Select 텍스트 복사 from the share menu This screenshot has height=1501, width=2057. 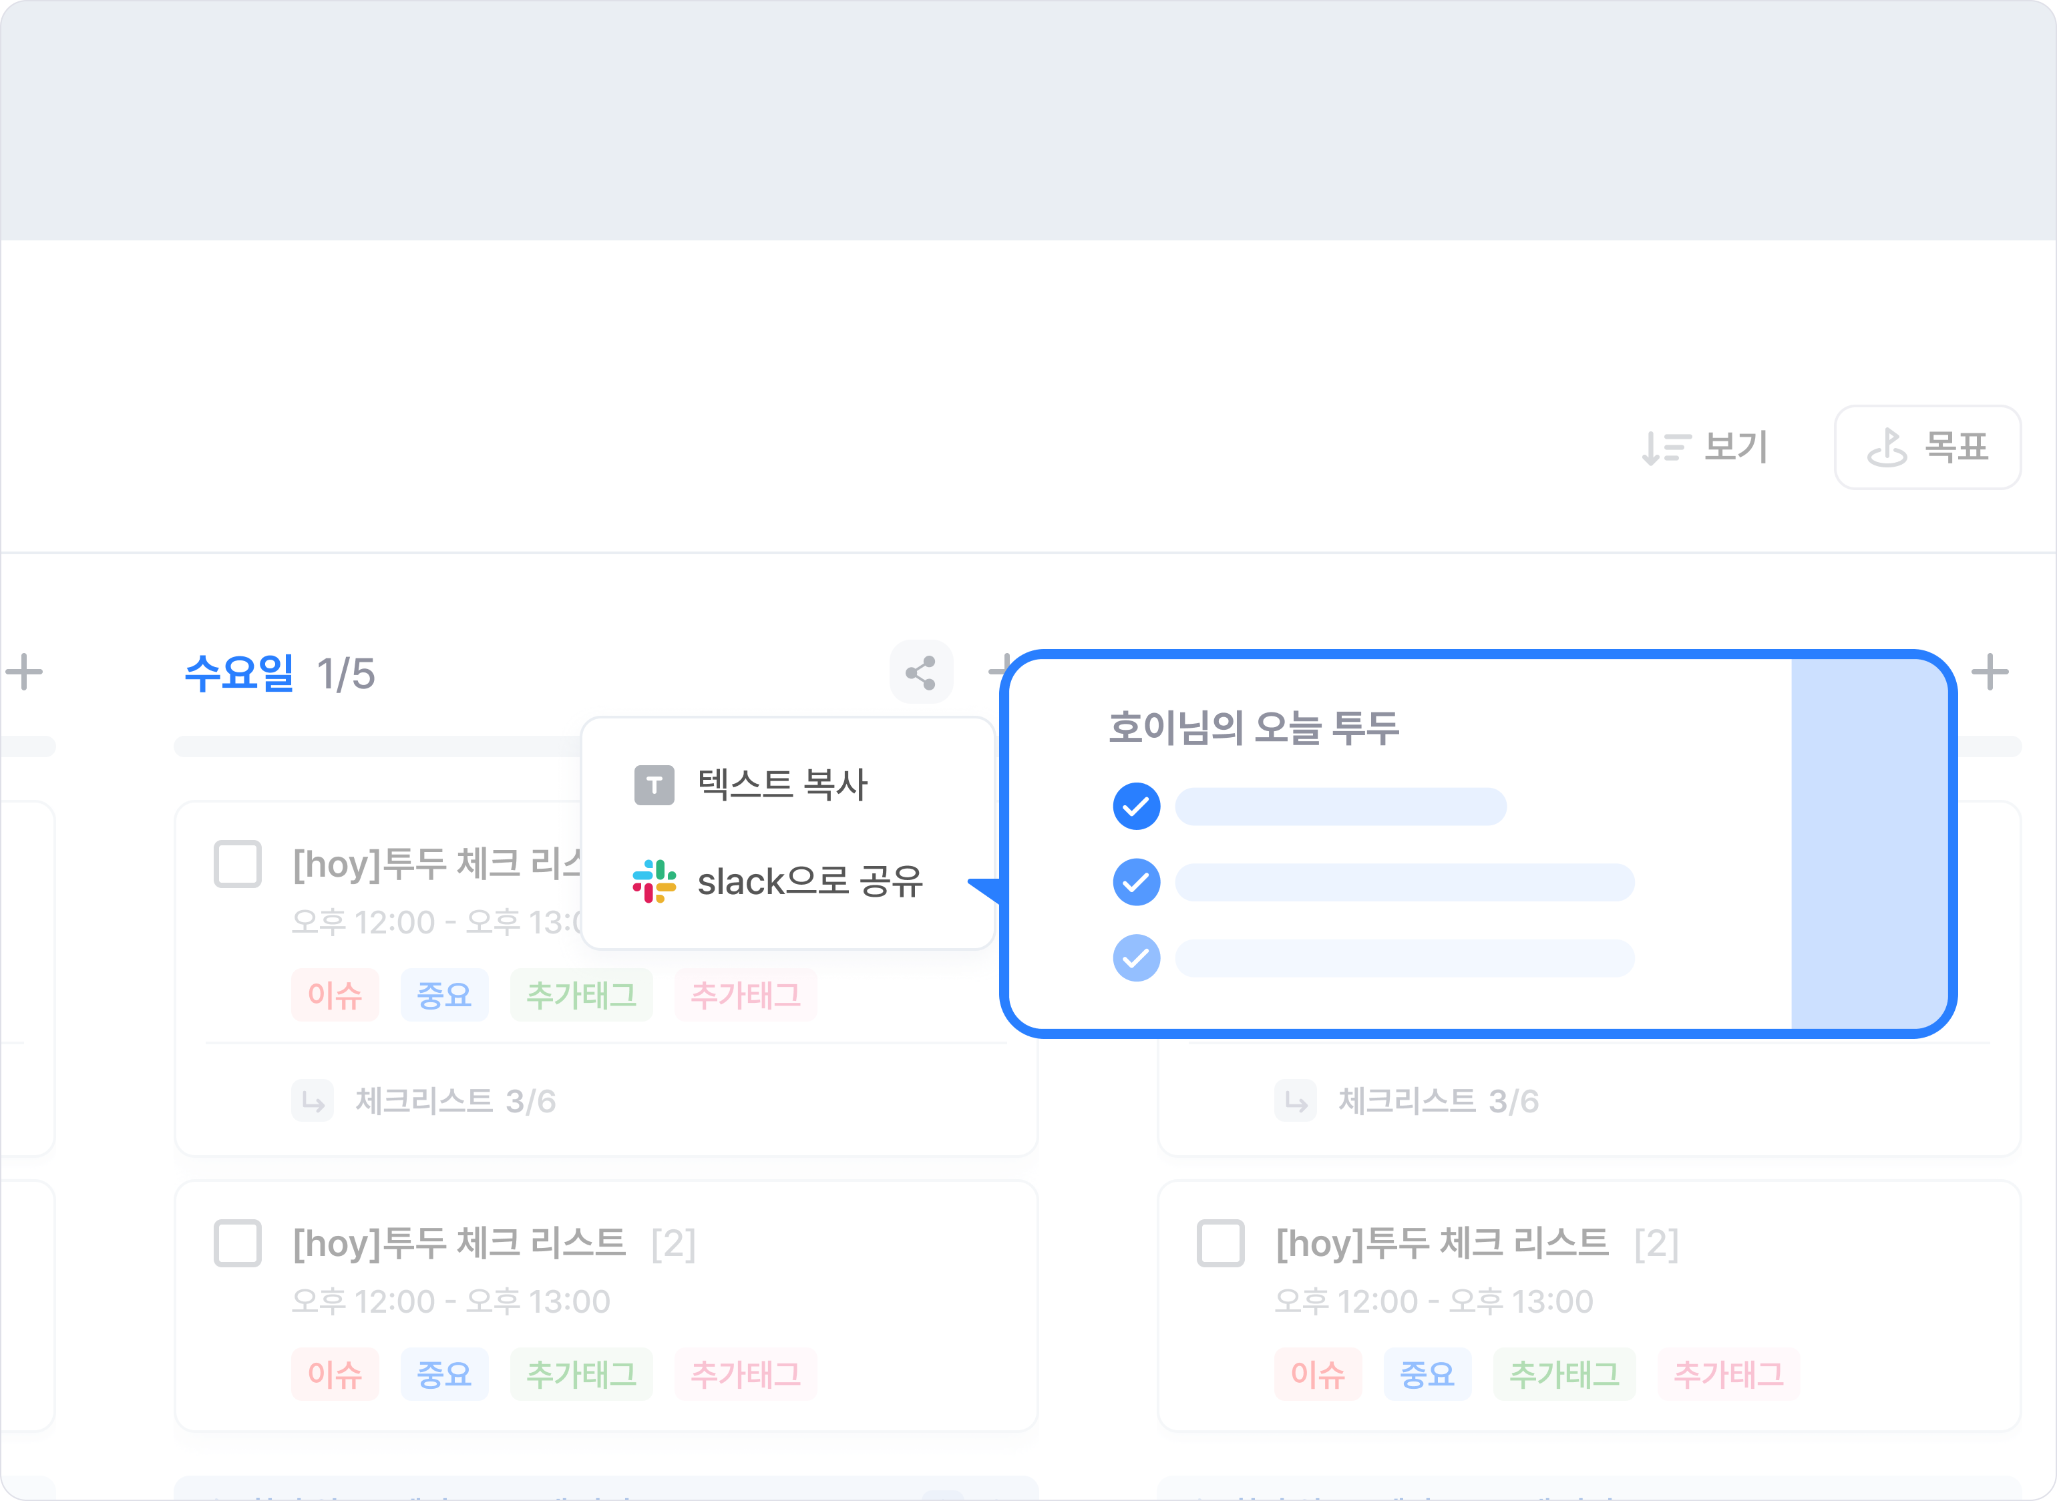click(782, 785)
